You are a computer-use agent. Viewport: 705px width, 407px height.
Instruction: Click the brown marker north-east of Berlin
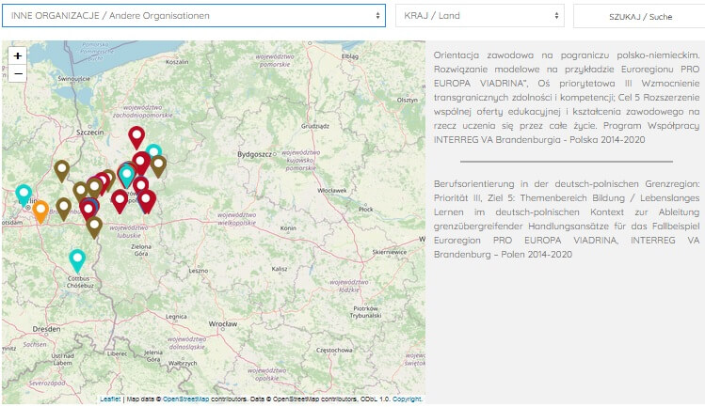[61, 170]
